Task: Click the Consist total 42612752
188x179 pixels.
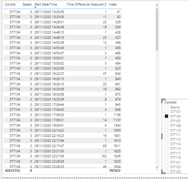Action: point(13,171)
